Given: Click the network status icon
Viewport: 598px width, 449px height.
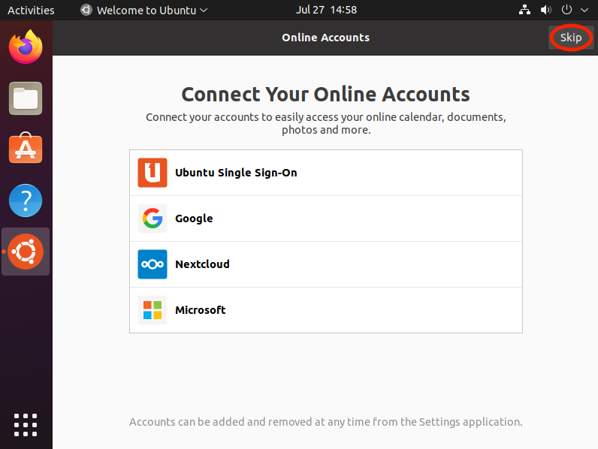Looking at the screenshot, I should click(524, 11).
